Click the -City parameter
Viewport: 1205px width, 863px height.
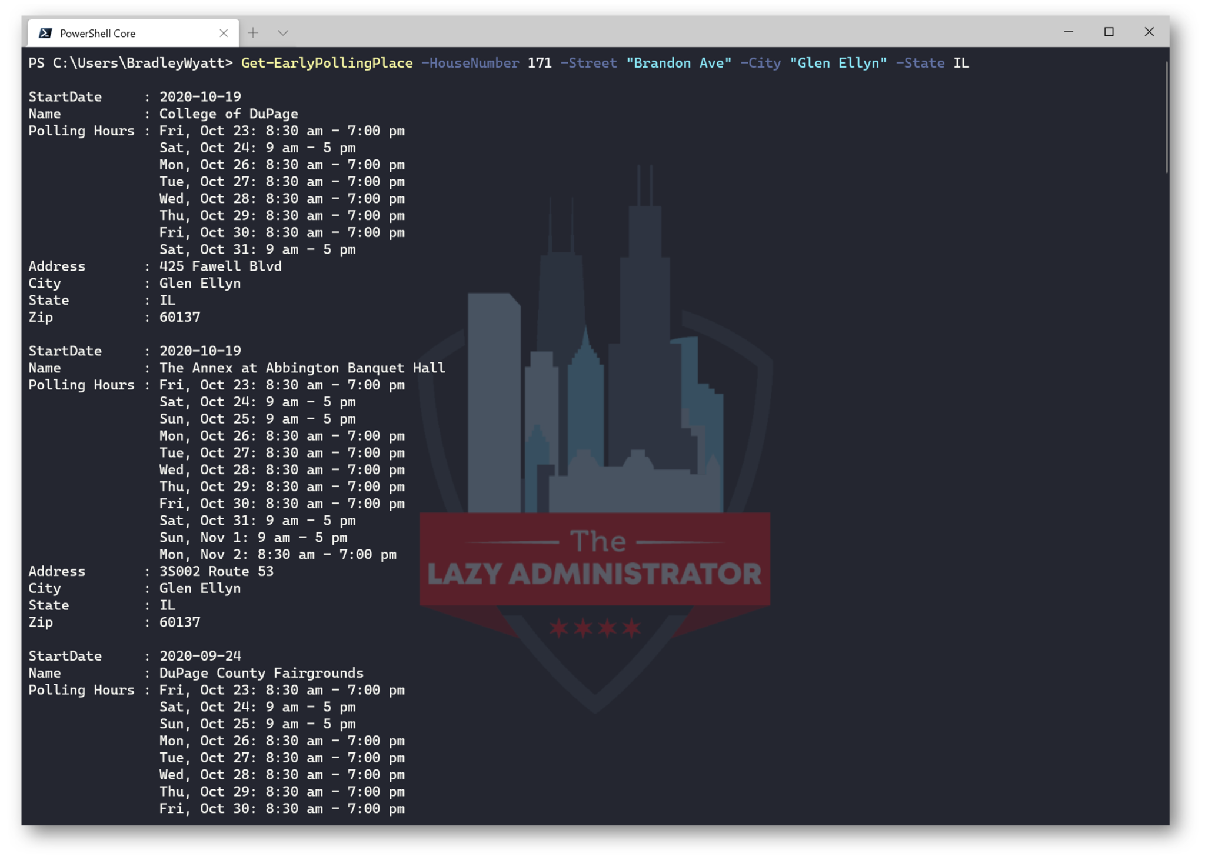pos(760,63)
